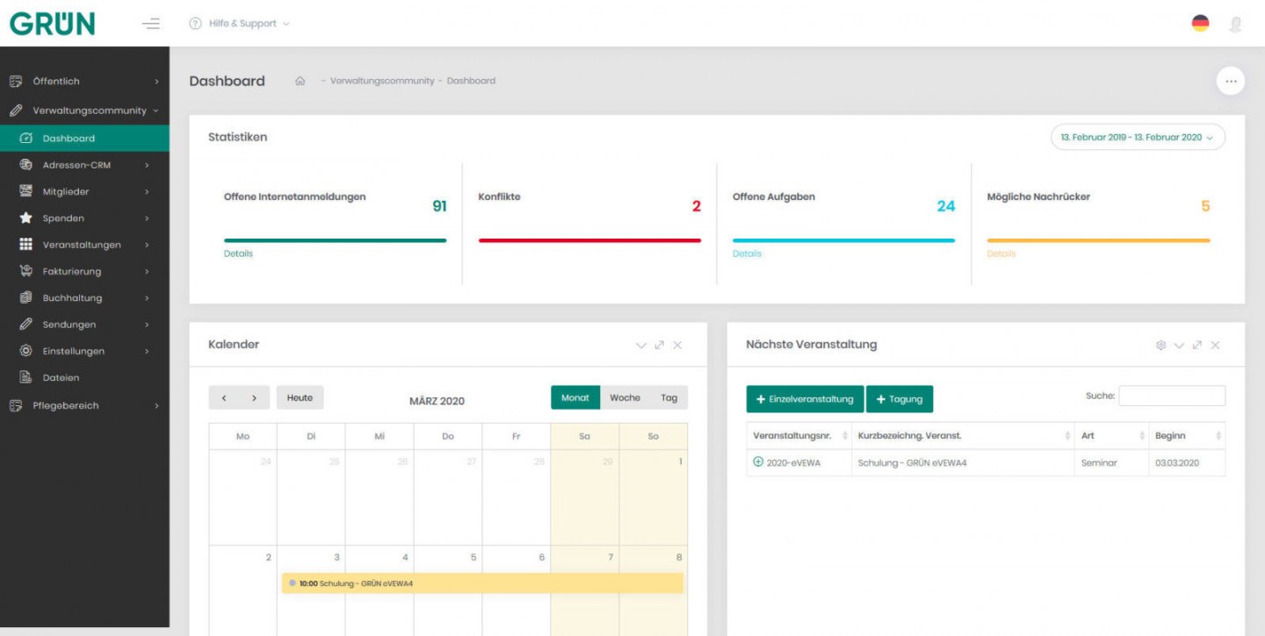Expand the Adressen-CRM submenu arrow

147,165
